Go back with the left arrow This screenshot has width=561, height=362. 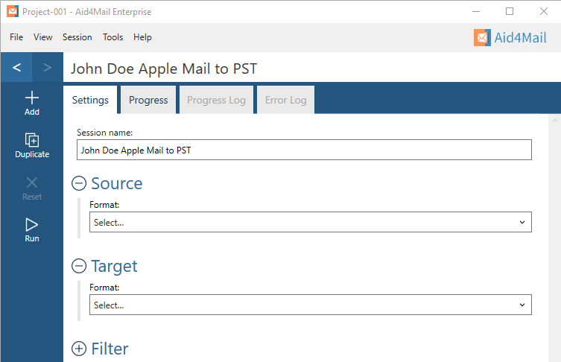coord(16,67)
